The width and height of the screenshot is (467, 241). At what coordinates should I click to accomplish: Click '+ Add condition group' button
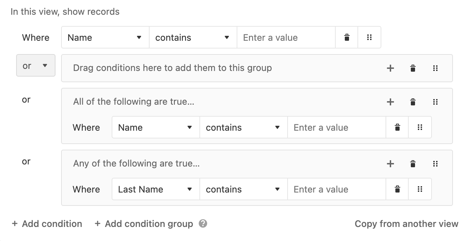(144, 224)
